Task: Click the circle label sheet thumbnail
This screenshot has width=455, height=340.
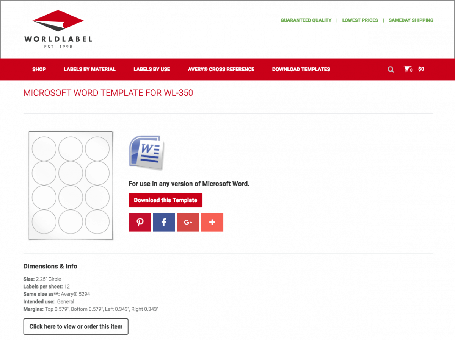Action: (71, 186)
